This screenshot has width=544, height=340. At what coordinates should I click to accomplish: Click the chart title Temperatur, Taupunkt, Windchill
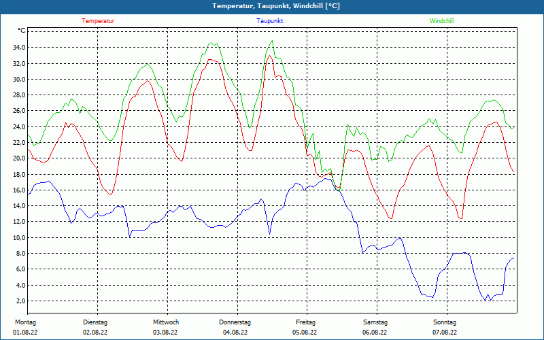(276, 6)
